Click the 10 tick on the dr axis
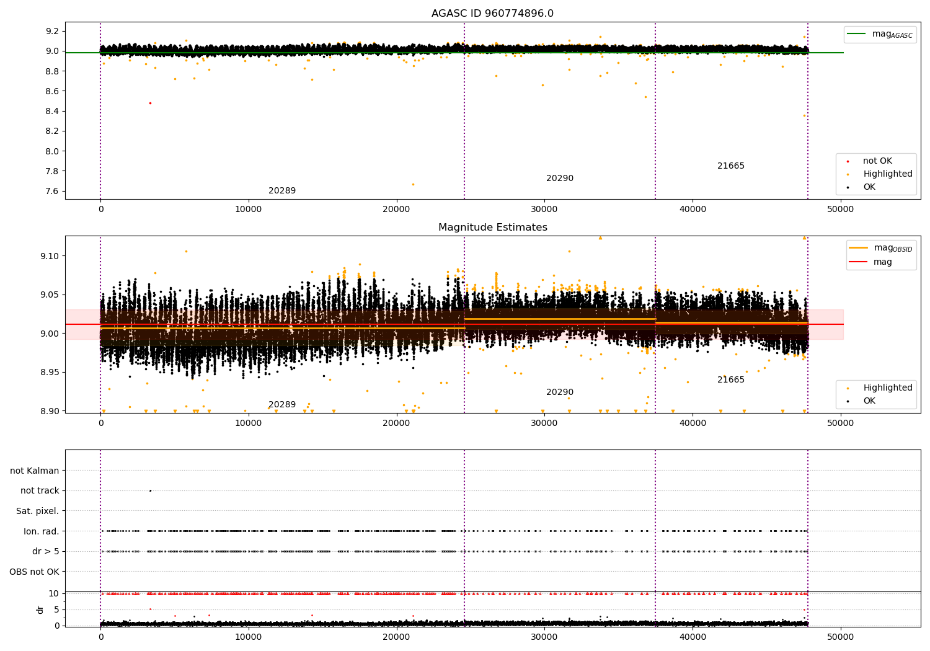This screenshot has height=651, width=930. pyautogui.click(x=54, y=594)
